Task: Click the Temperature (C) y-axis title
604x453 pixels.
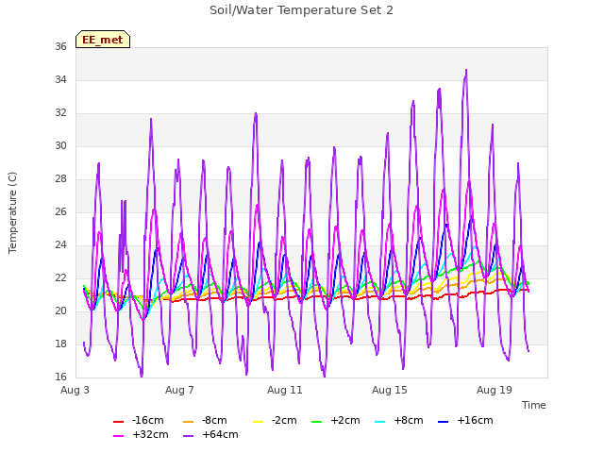Action: coord(12,212)
